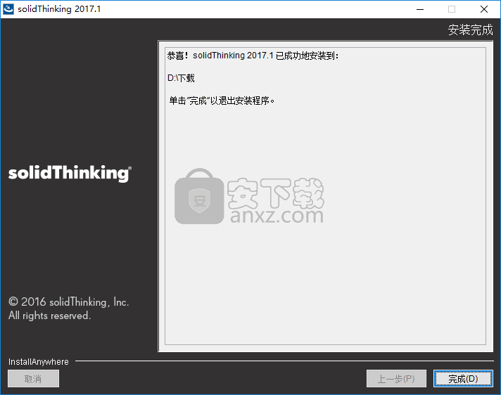Click the All rights reserved. text
The image size is (501, 395).
(x=49, y=316)
